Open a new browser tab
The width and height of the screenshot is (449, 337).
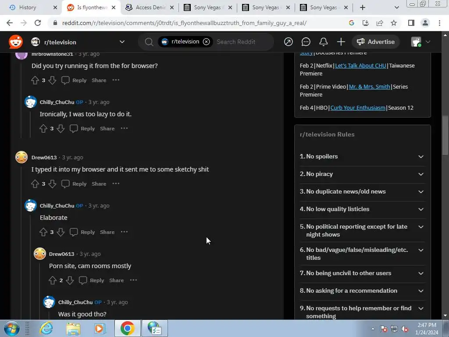click(363, 7)
